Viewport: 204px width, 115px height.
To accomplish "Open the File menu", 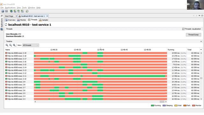I will (x=2, y=8).
